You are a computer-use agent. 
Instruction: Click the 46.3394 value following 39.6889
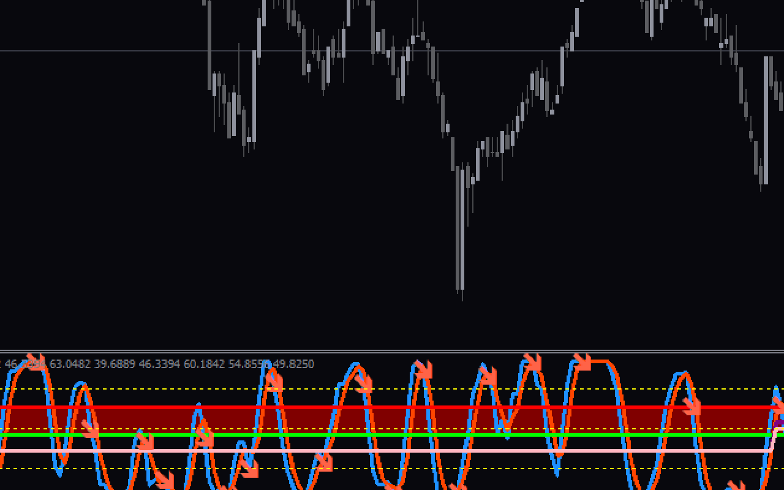click(159, 364)
